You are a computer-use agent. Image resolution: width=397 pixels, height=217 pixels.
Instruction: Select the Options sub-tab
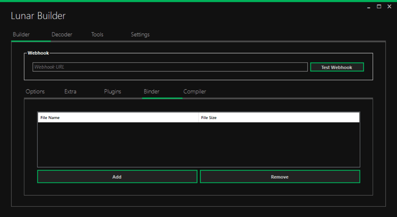35,92
